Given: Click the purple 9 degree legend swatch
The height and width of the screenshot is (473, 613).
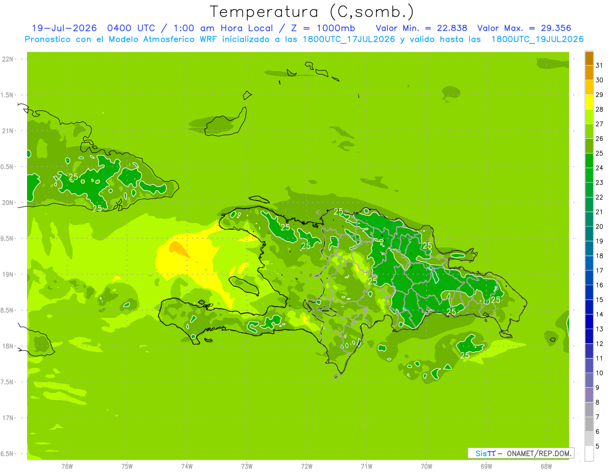Looking at the screenshot, I should pos(589,395).
